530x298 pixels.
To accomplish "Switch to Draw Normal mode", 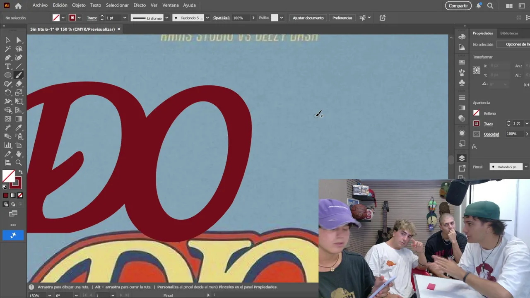I will pos(6,204).
